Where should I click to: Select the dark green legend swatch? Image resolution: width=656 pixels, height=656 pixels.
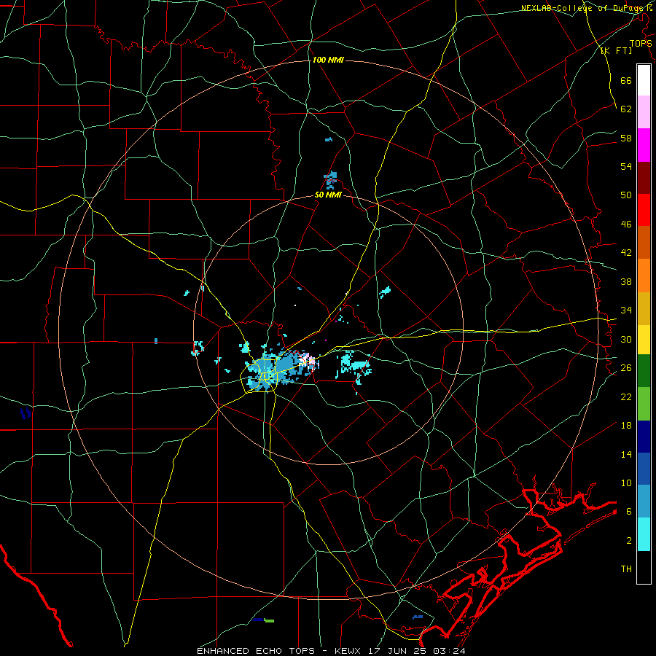tap(644, 371)
